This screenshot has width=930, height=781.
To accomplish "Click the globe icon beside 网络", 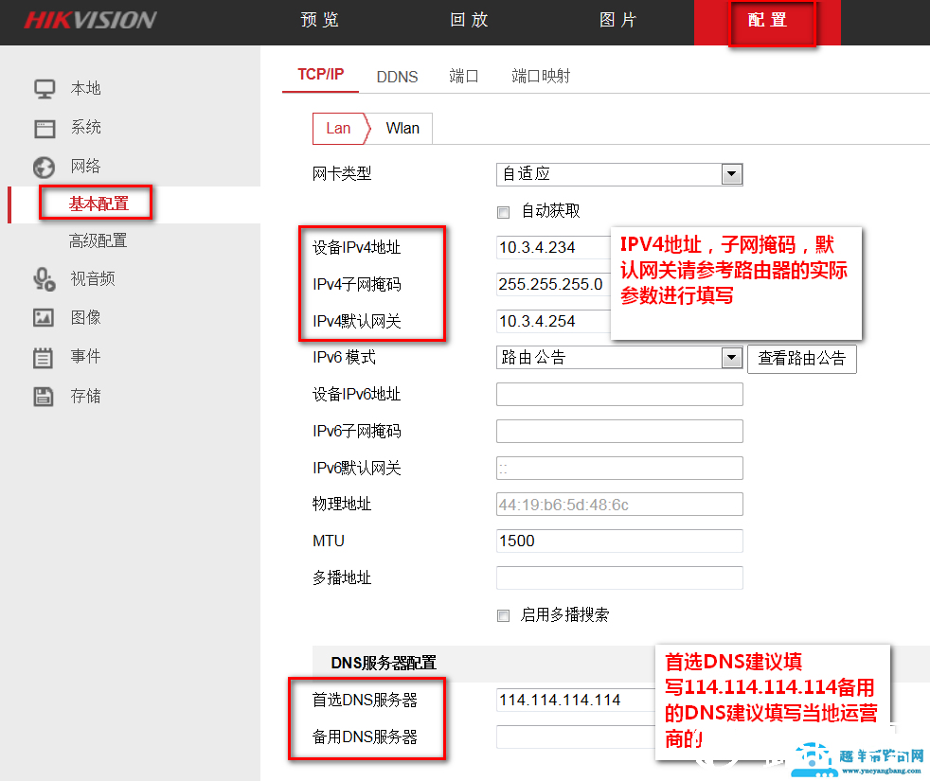I will [44, 168].
